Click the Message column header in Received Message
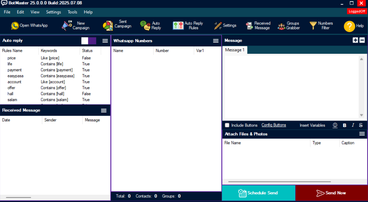The width and height of the screenshot is (368, 202). click(x=96, y=120)
